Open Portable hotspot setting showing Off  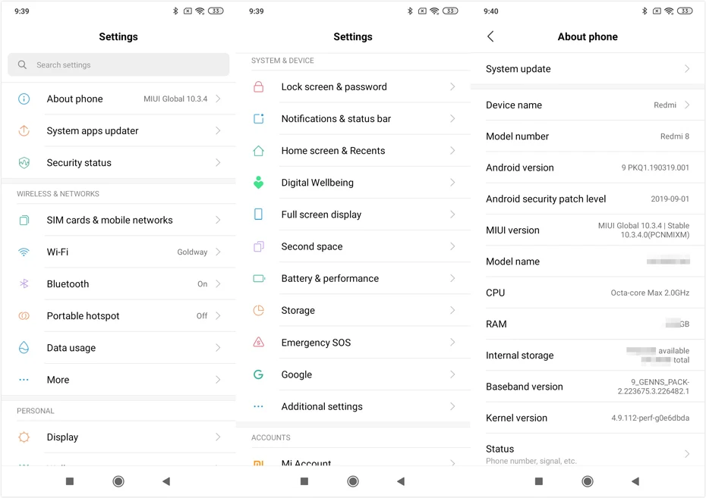(x=119, y=315)
